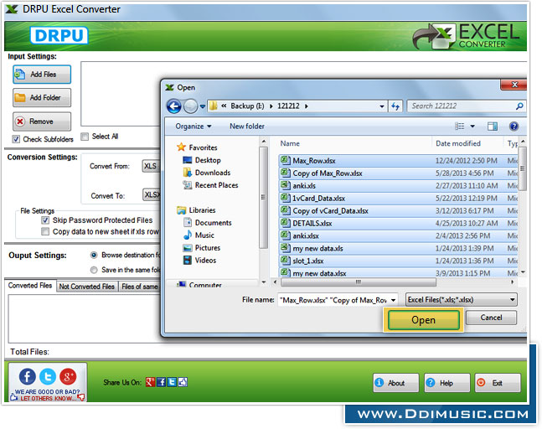Click the Remove button

point(42,121)
